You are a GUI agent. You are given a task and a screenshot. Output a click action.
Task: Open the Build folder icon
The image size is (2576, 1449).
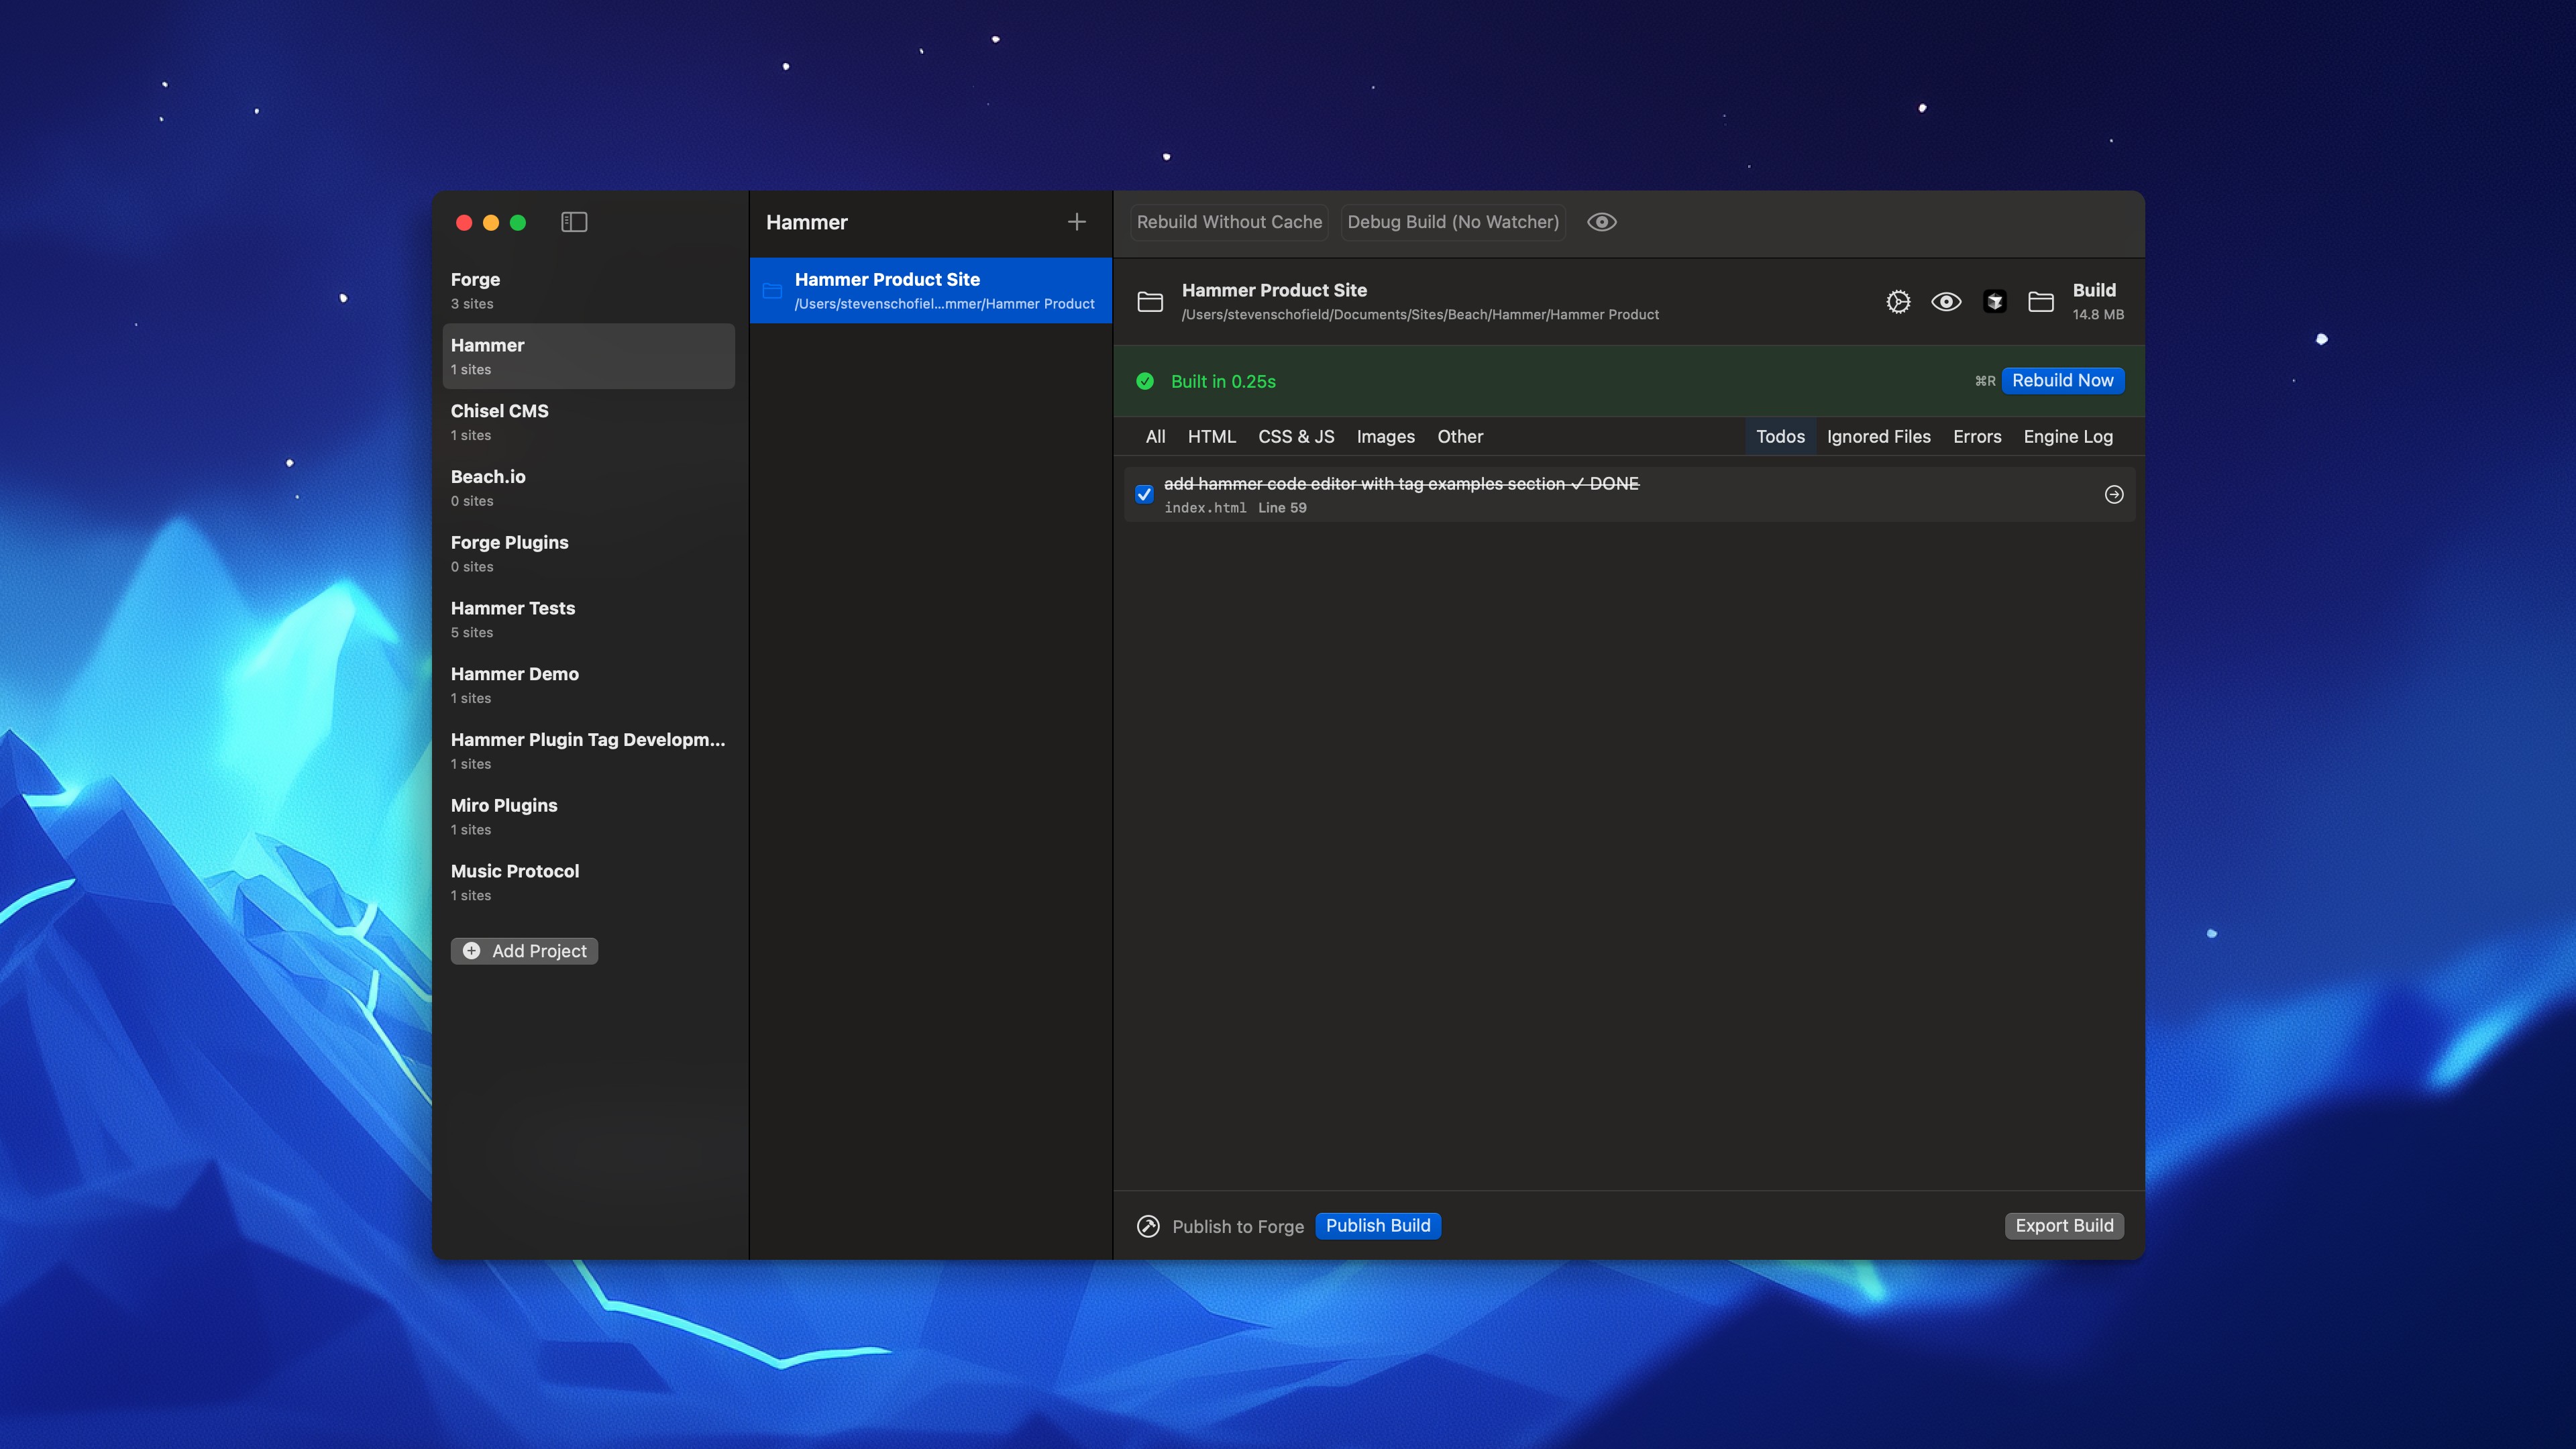2041,302
